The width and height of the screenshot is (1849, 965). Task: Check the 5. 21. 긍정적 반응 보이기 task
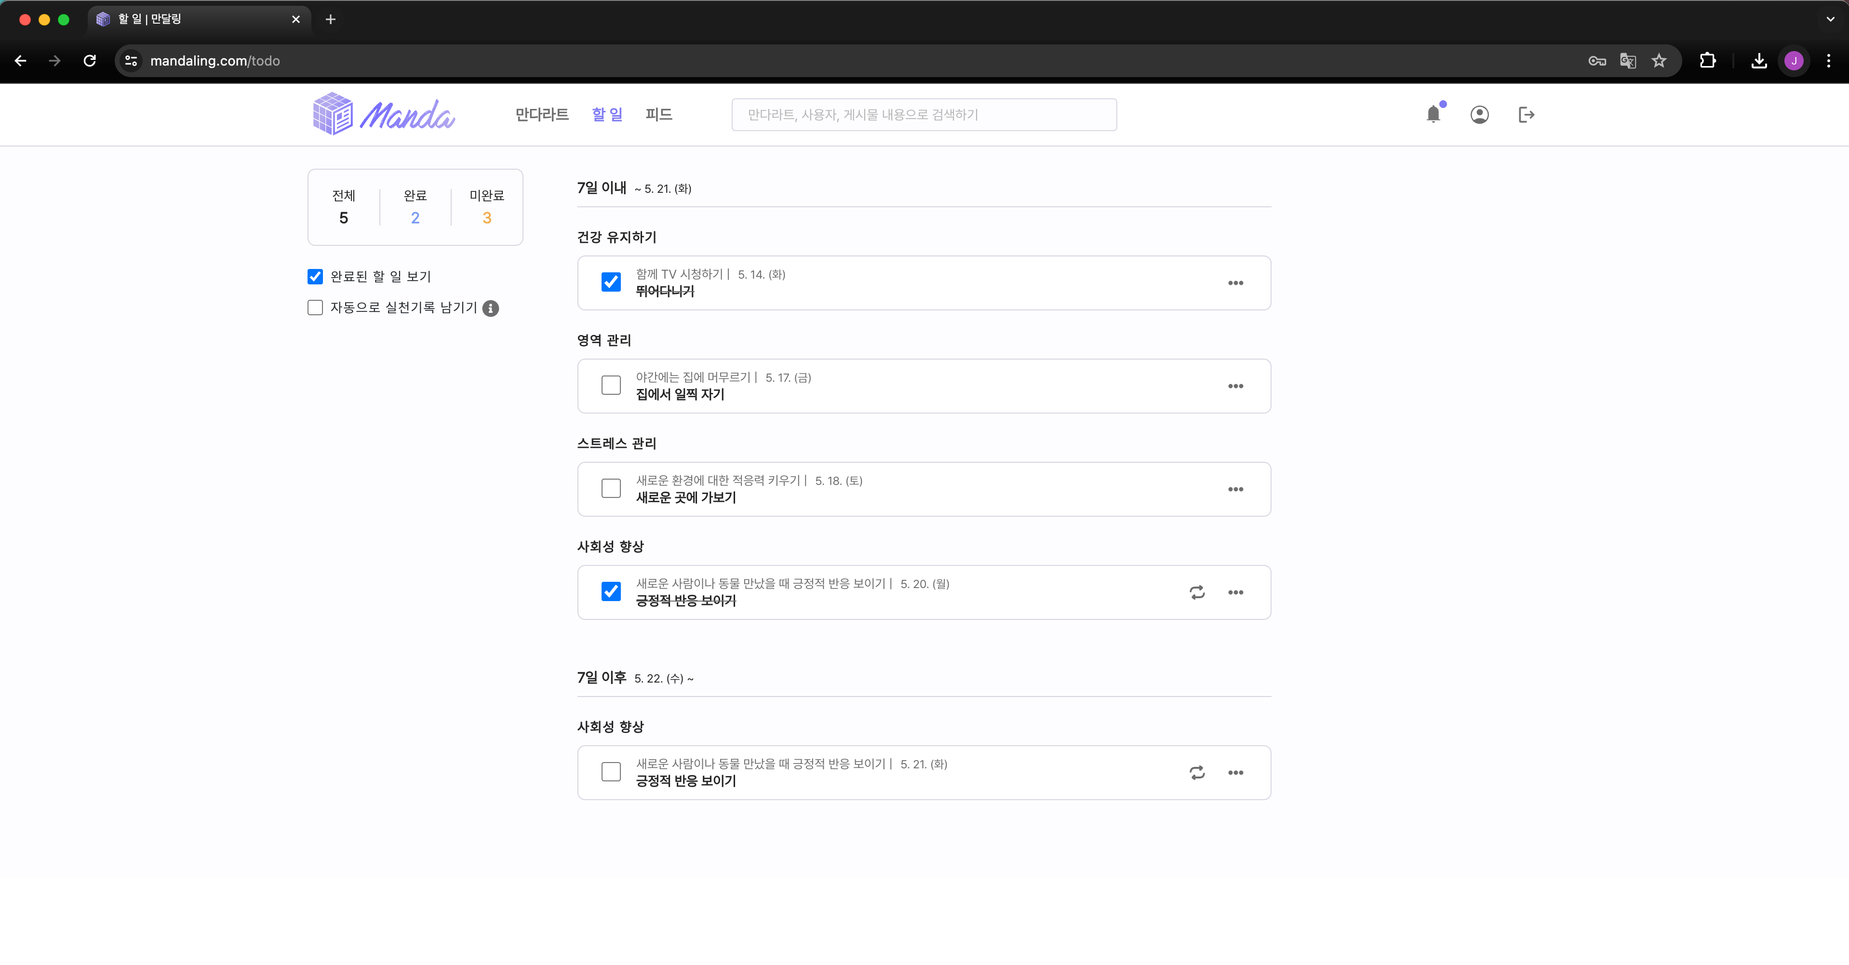(611, 772)
